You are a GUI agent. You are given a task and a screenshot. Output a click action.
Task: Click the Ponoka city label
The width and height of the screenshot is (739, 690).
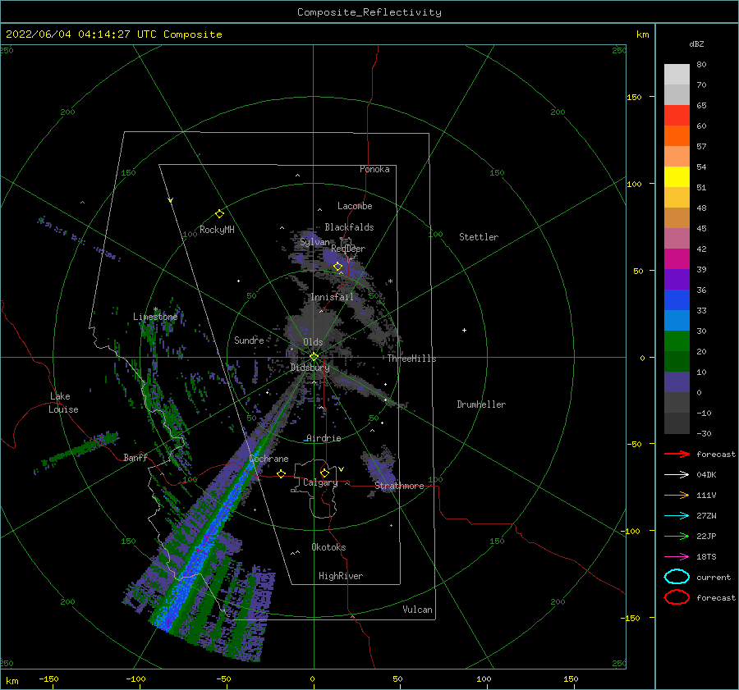(x=374, y=169)
